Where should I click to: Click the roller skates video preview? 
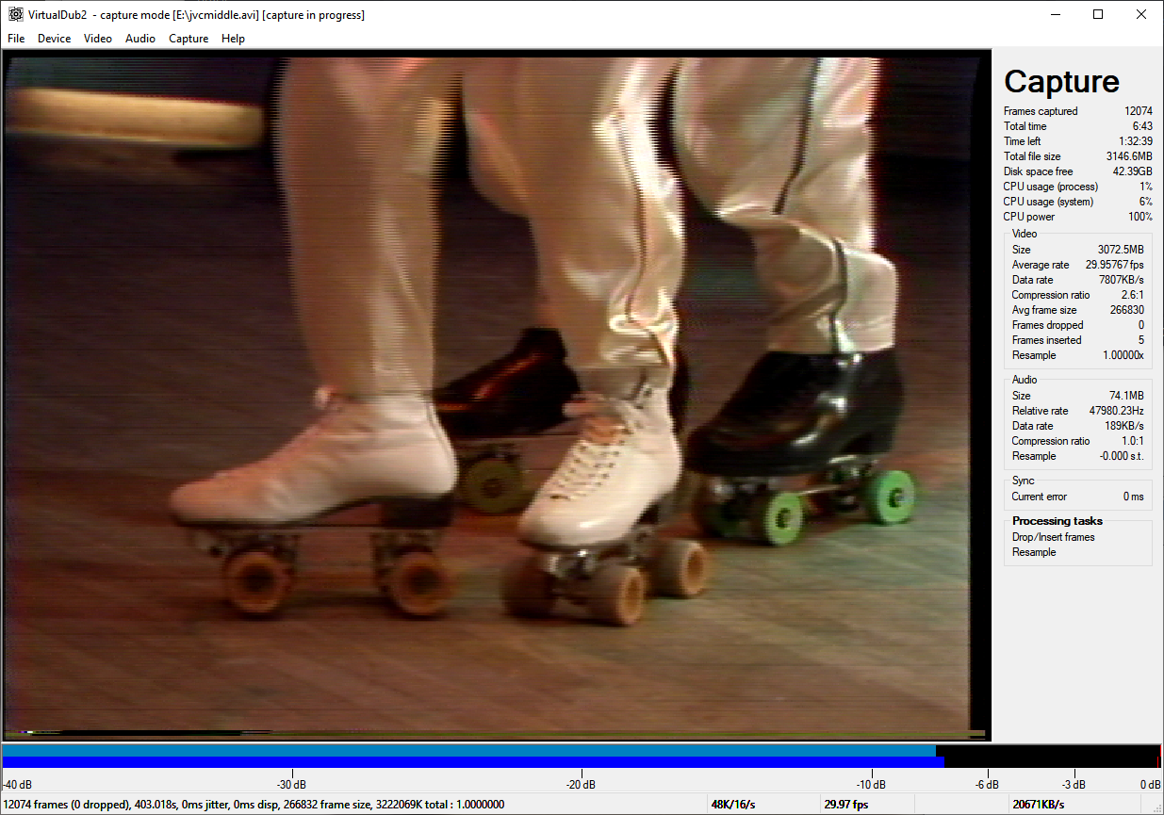point(495,394)
